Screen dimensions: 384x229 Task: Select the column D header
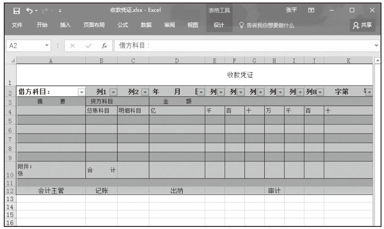tap(177, 61)
